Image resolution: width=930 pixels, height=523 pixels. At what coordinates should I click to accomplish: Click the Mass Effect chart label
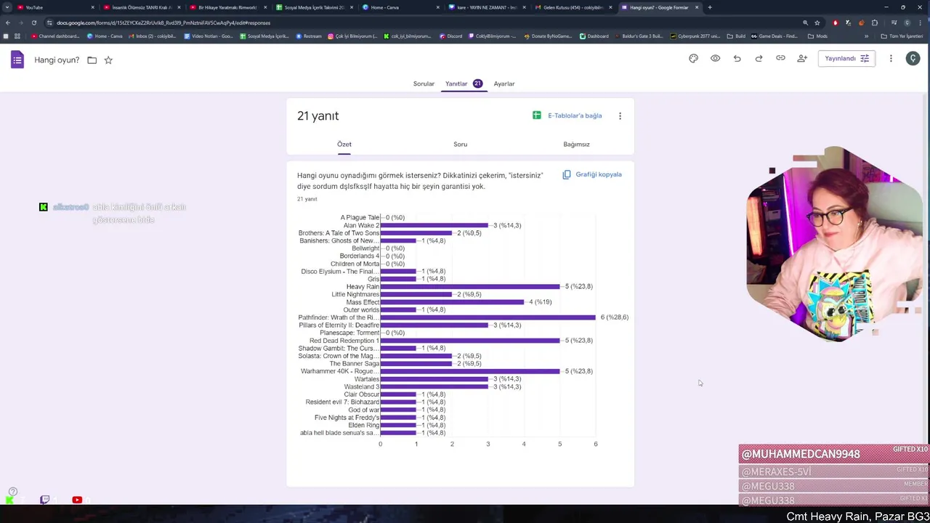pos(363,302)
